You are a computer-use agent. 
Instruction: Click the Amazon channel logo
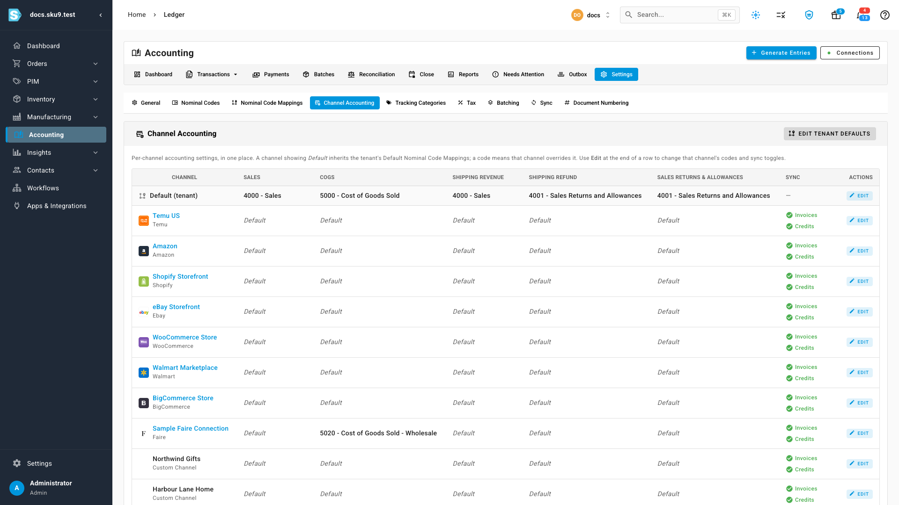click(144, 251)
